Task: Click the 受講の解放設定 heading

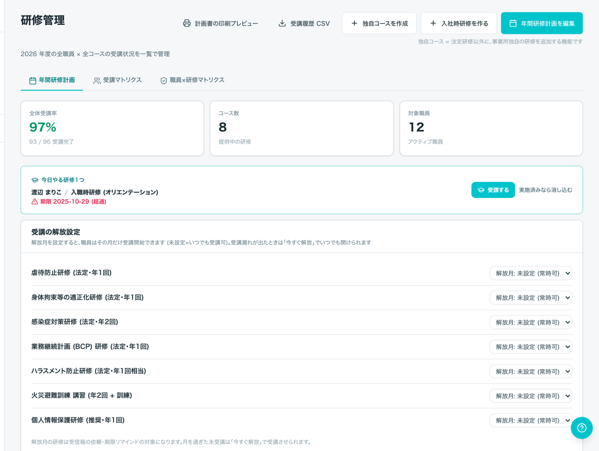Action: coord(56,232)
